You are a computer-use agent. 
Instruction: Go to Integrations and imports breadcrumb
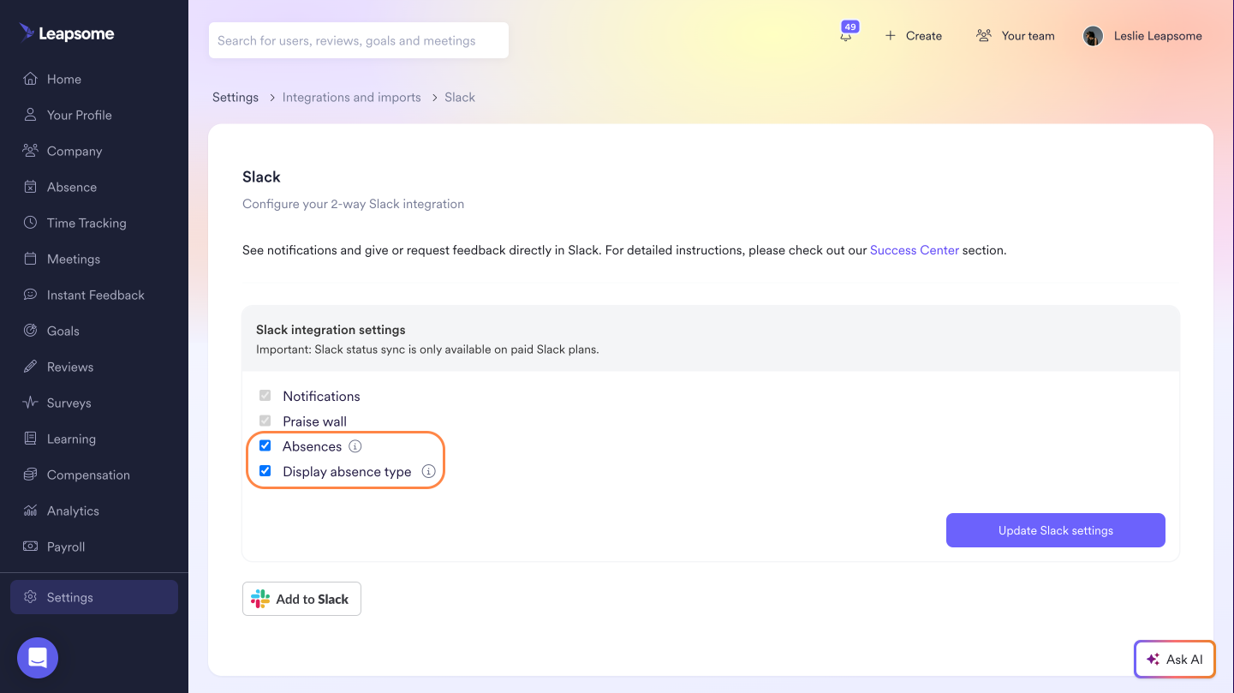point(352,98)
